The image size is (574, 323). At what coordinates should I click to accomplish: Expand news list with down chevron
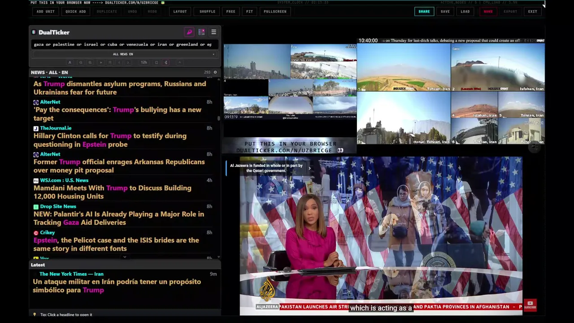(125, 257)
